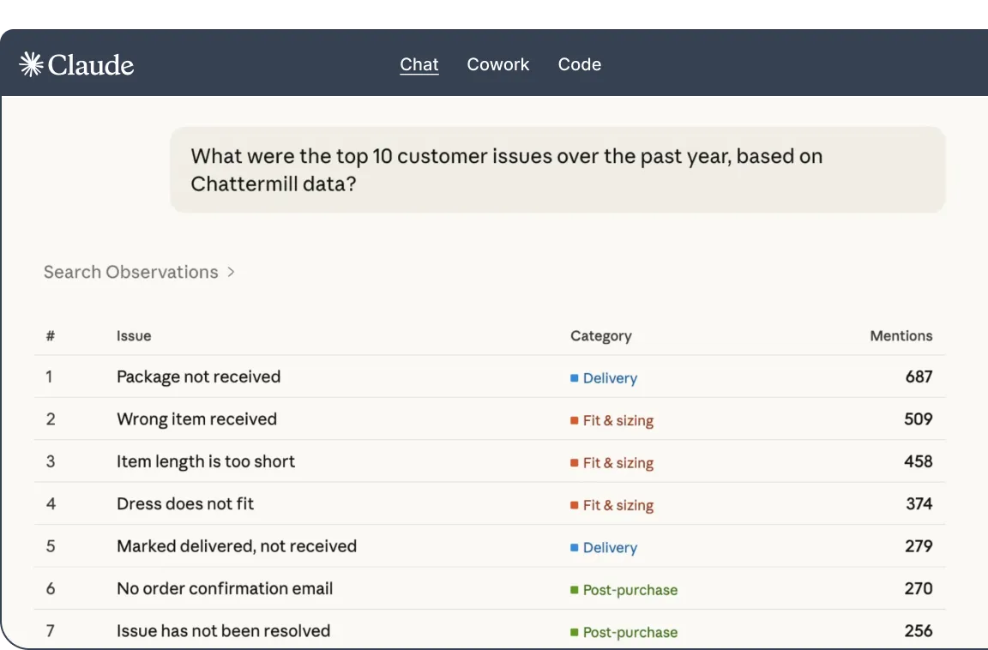Click Delivery category for Marked delivered row

pyautogui.click(x=610, y=547)
